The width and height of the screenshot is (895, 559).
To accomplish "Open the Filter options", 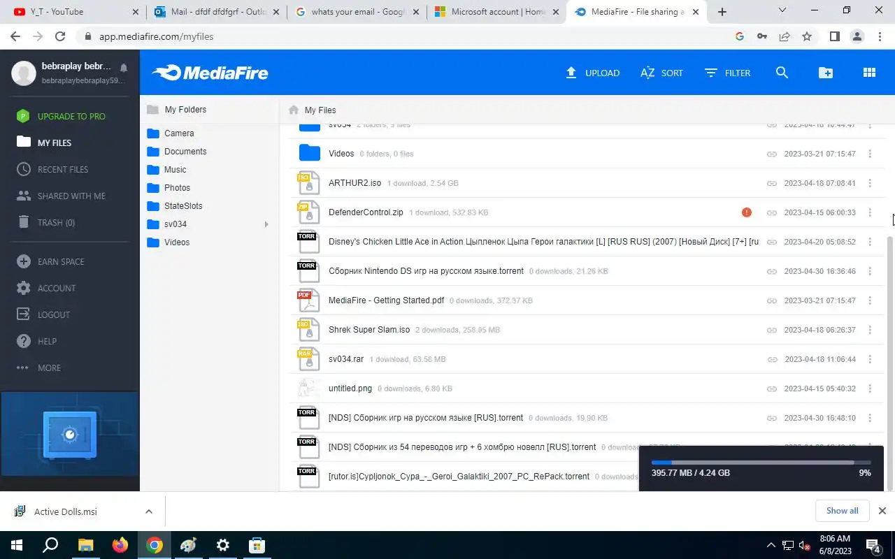I will [727, 73].
